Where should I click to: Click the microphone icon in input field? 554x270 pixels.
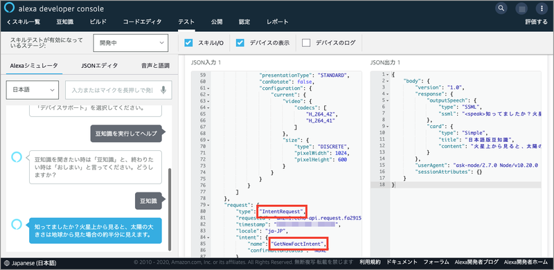pos(163,90)
